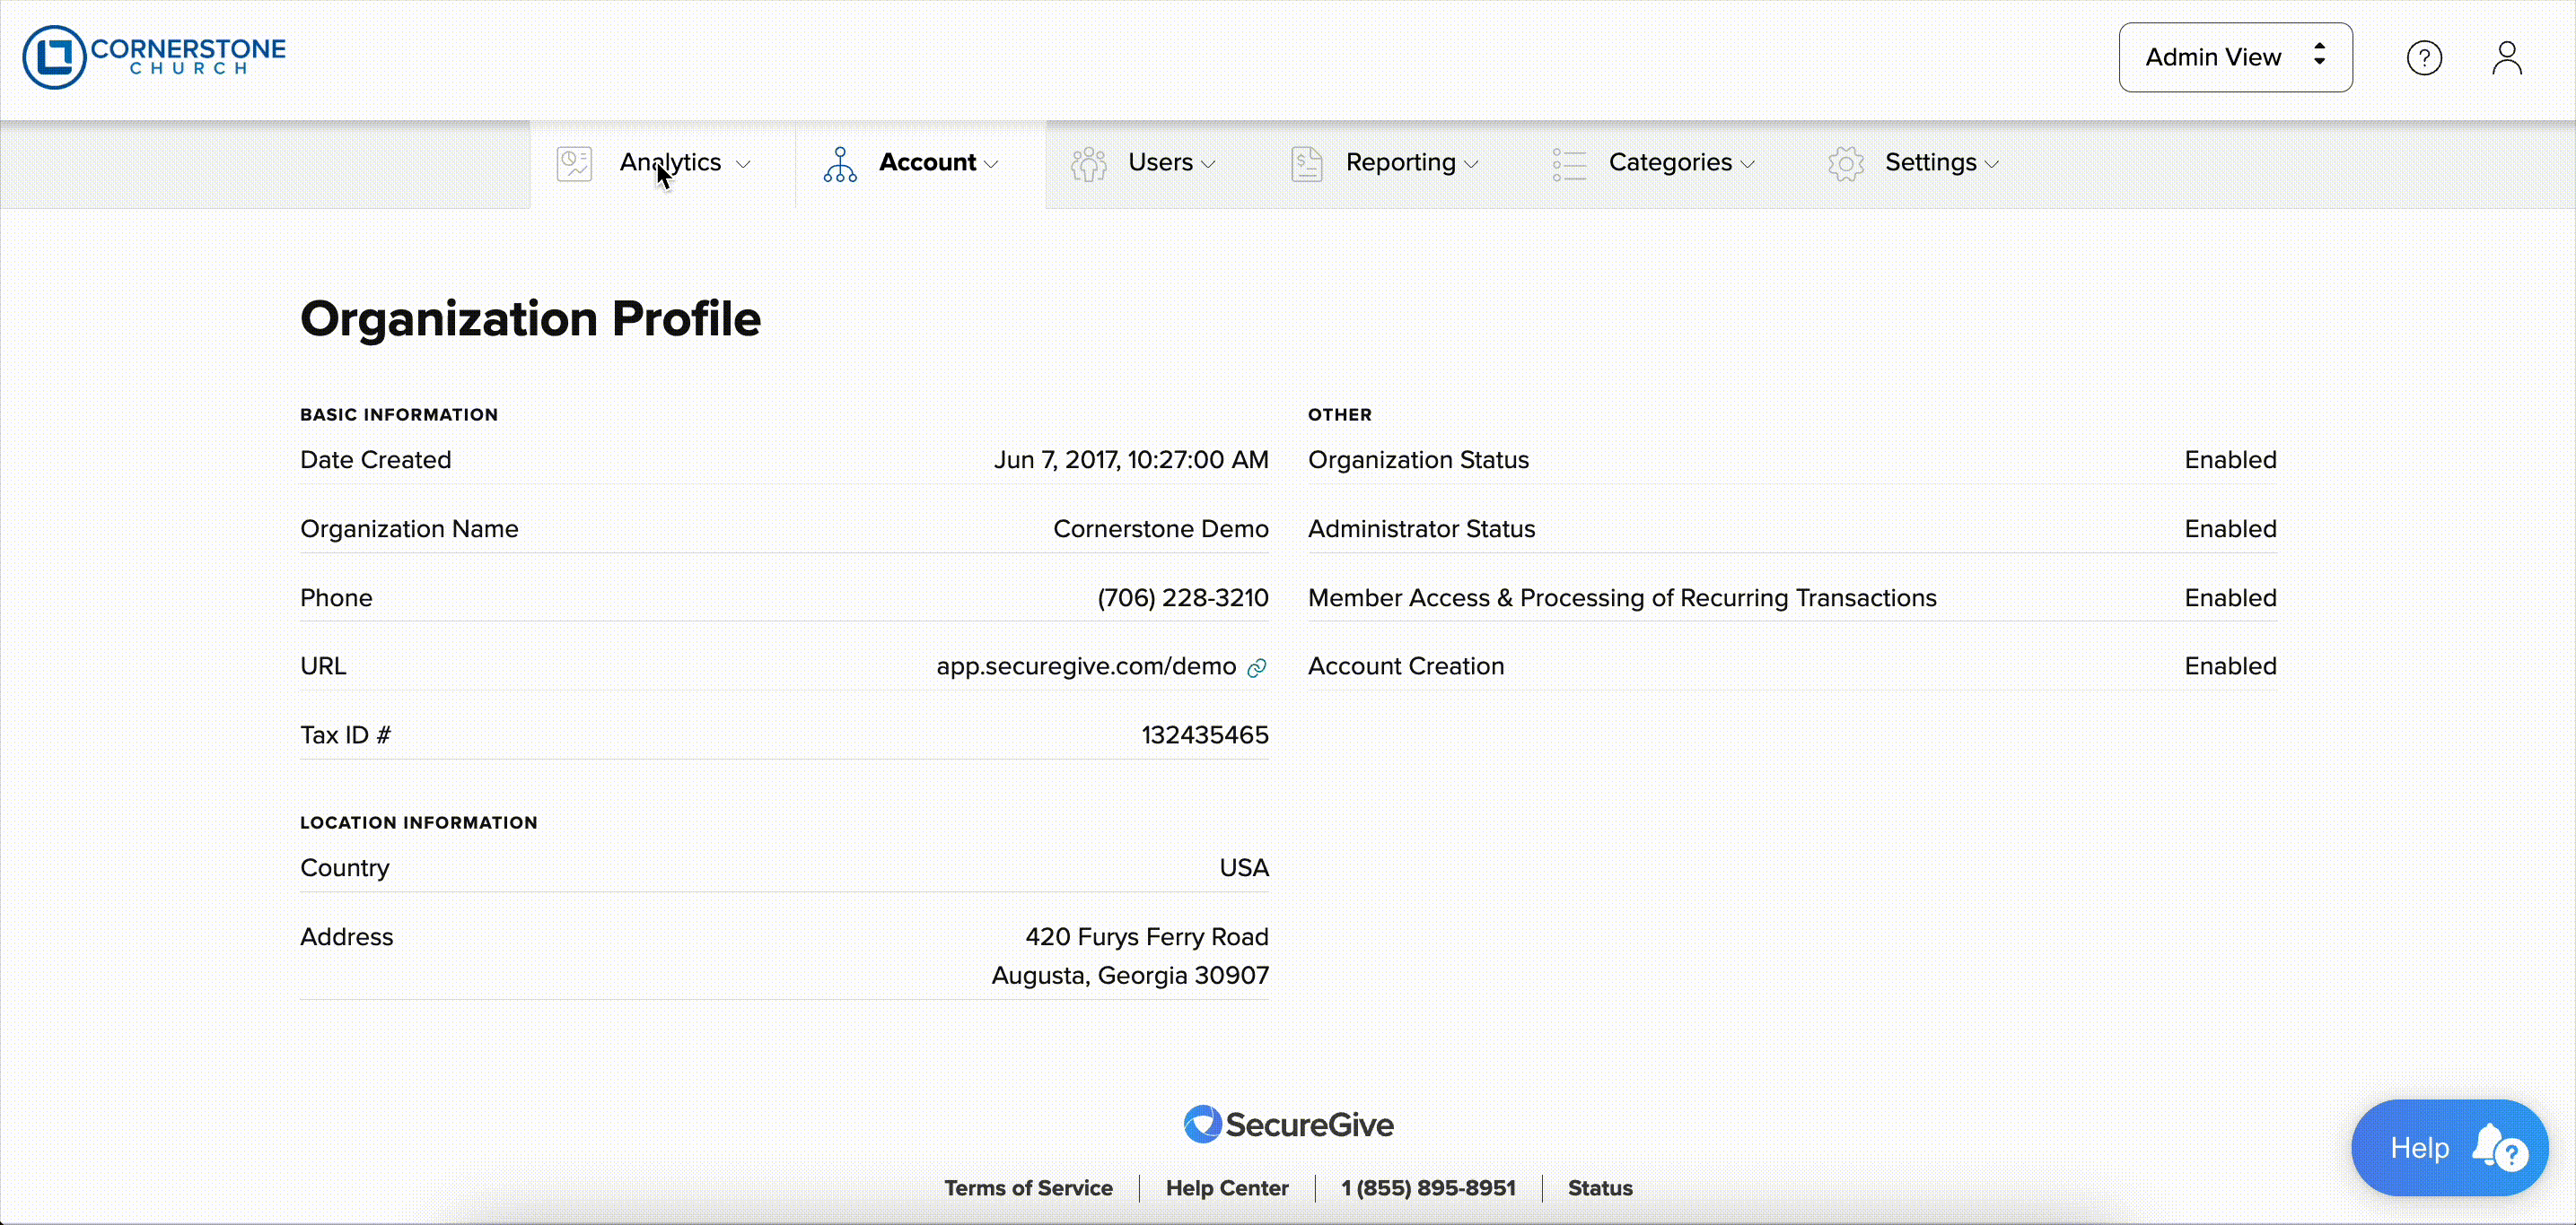Click the Analytics chart icon

(x=574, y=164)
